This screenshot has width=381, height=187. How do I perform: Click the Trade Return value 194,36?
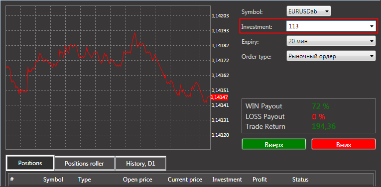tap(323, 126)
